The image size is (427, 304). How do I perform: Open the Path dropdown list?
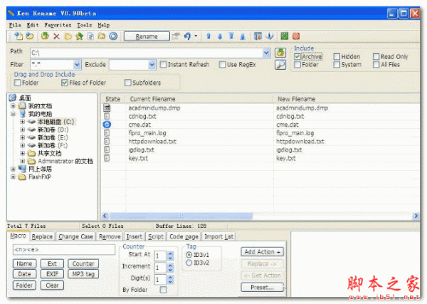pos(266,53)
